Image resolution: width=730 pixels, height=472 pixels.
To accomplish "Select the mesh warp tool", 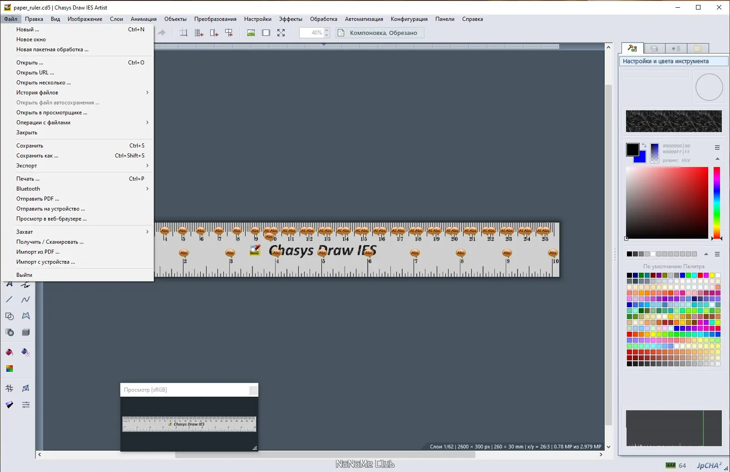I will click(25, 388).
